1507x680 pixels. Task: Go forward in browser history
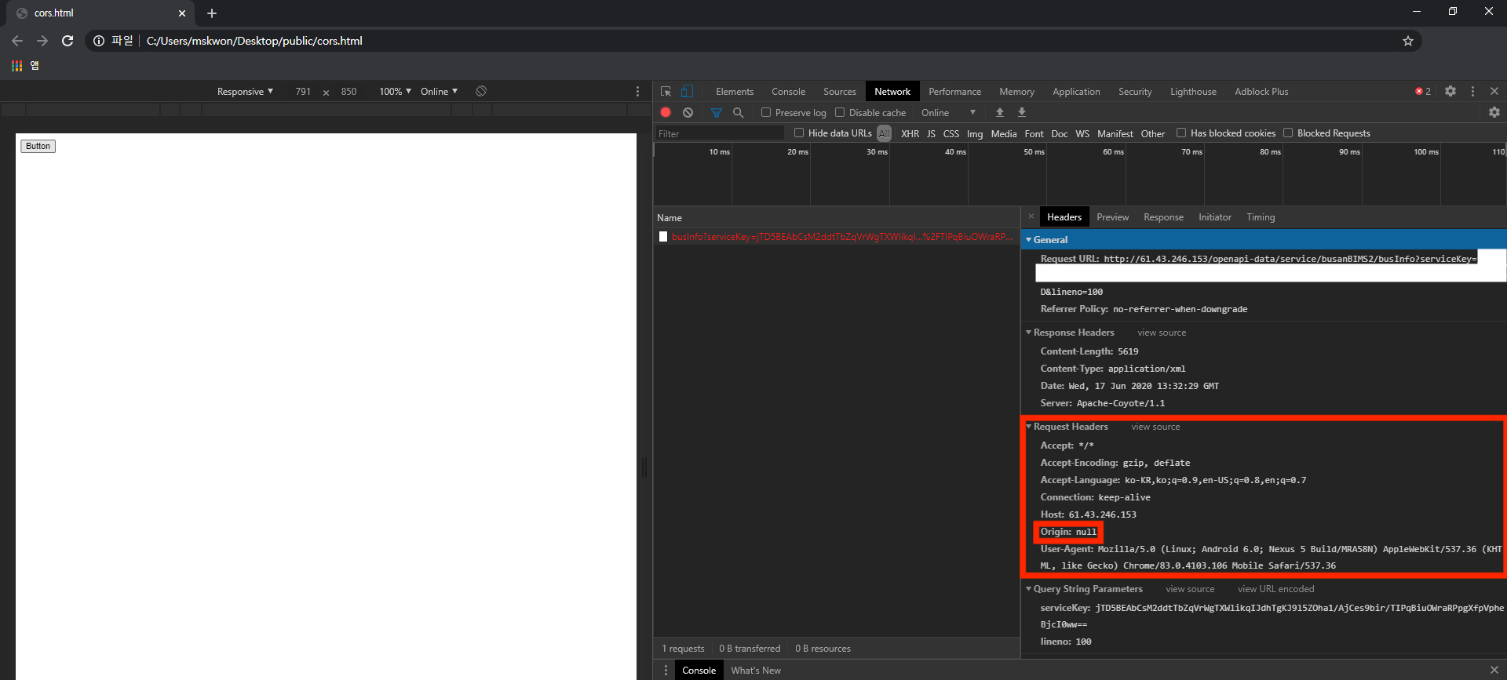(x=42, y=41)
